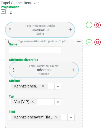Delete the Typisiertes-Attribut-Projektion via trash icon
The height and width of the screenshot is (130, 103).
(97, 42)
